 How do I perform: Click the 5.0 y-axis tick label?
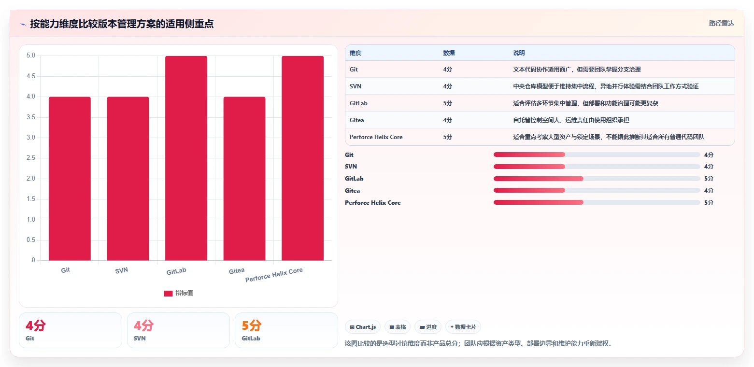click(x=31, y=56)
